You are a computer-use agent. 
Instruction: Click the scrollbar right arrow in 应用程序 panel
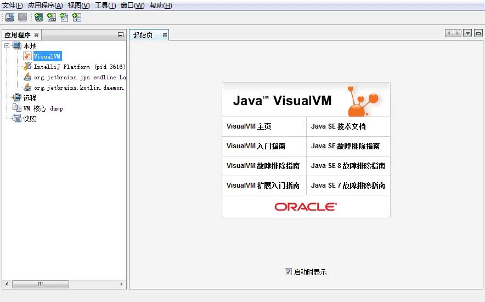[x=121, y=284]
